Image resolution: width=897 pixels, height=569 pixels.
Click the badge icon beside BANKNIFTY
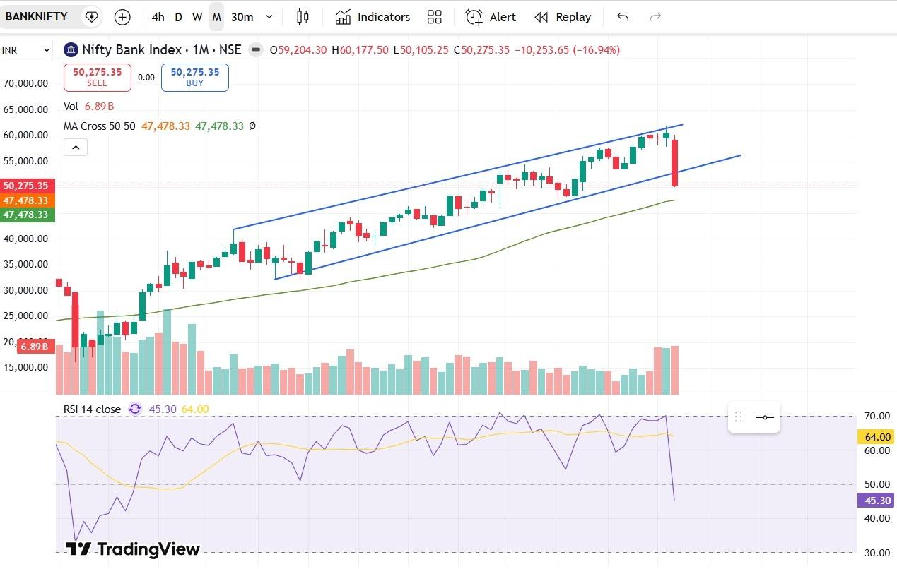coord(91,16)
